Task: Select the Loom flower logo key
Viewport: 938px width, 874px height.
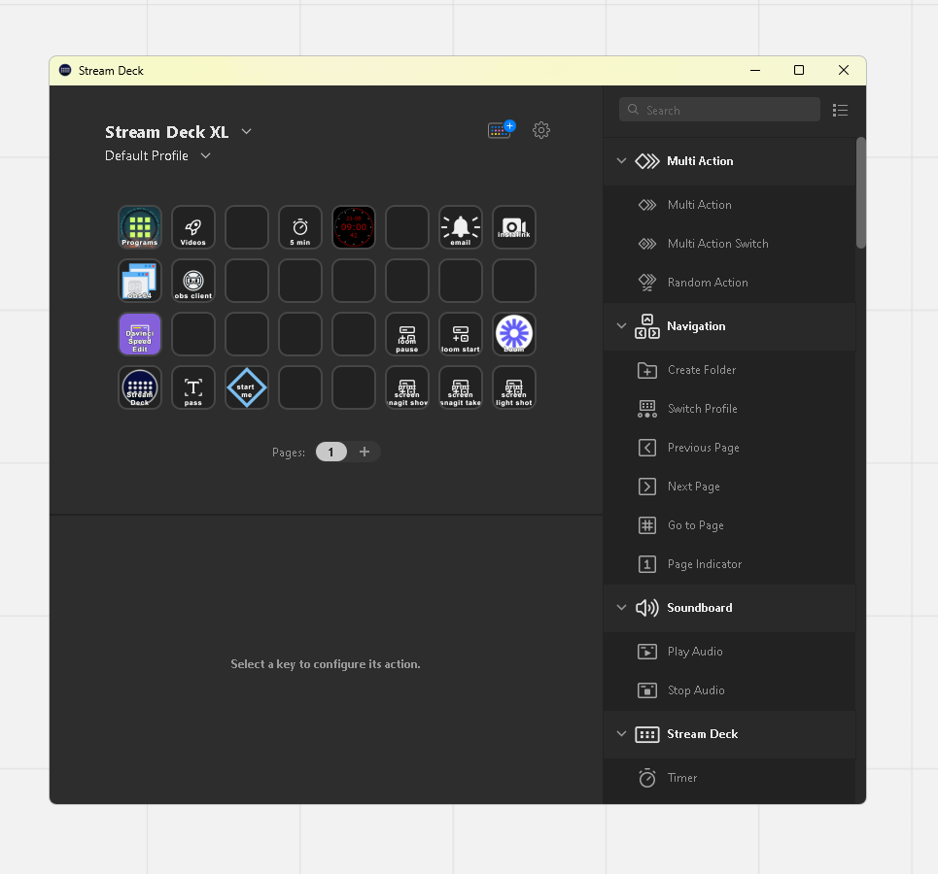Action: (x=514, y=334)
